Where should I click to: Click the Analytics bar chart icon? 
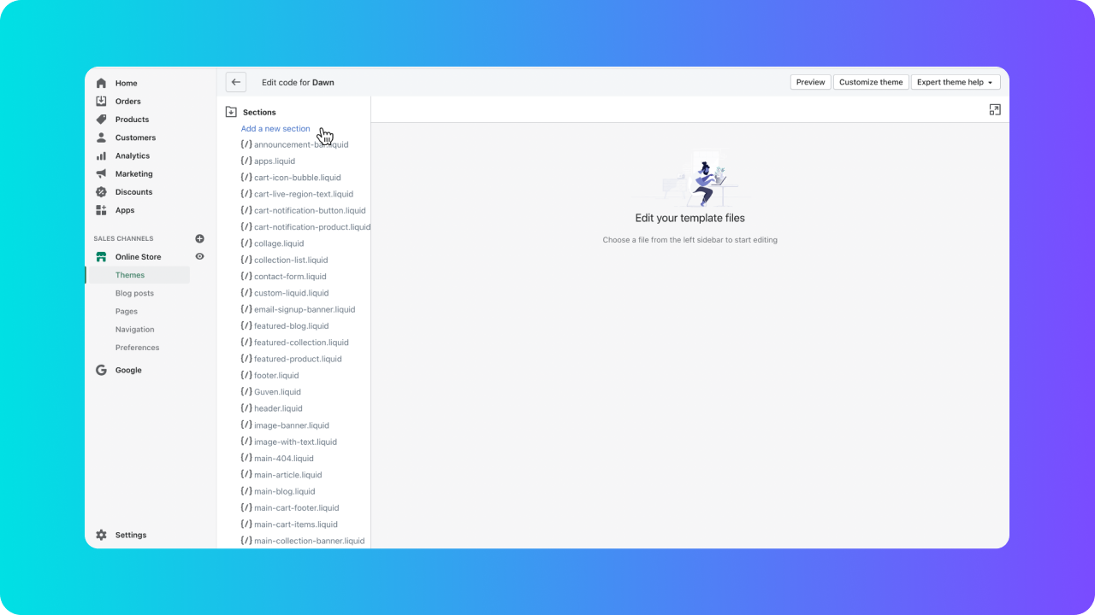click(101, 155)
